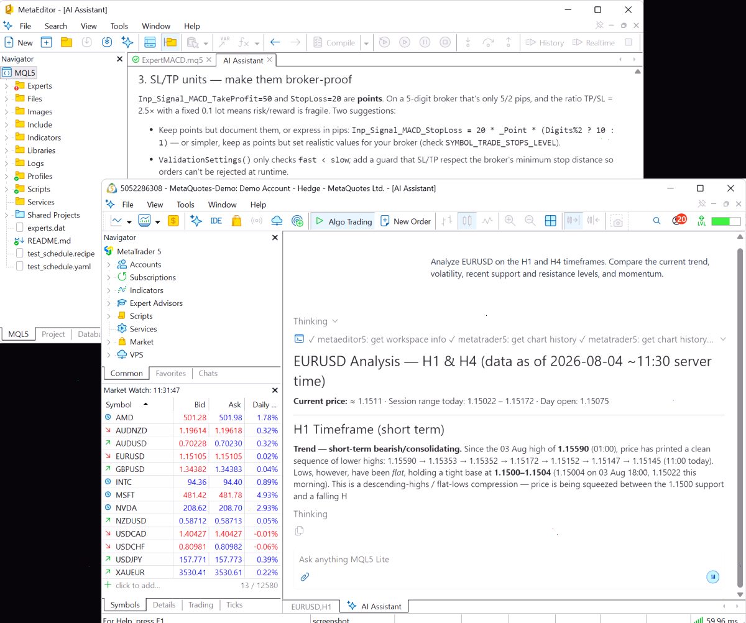Click the dollar sign icon in MetaTrader toolbar

coord(173,221)
